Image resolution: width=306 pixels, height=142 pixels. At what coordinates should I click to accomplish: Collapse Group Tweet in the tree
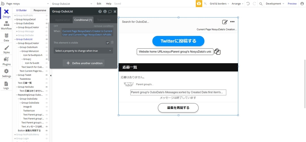point(17,75)
